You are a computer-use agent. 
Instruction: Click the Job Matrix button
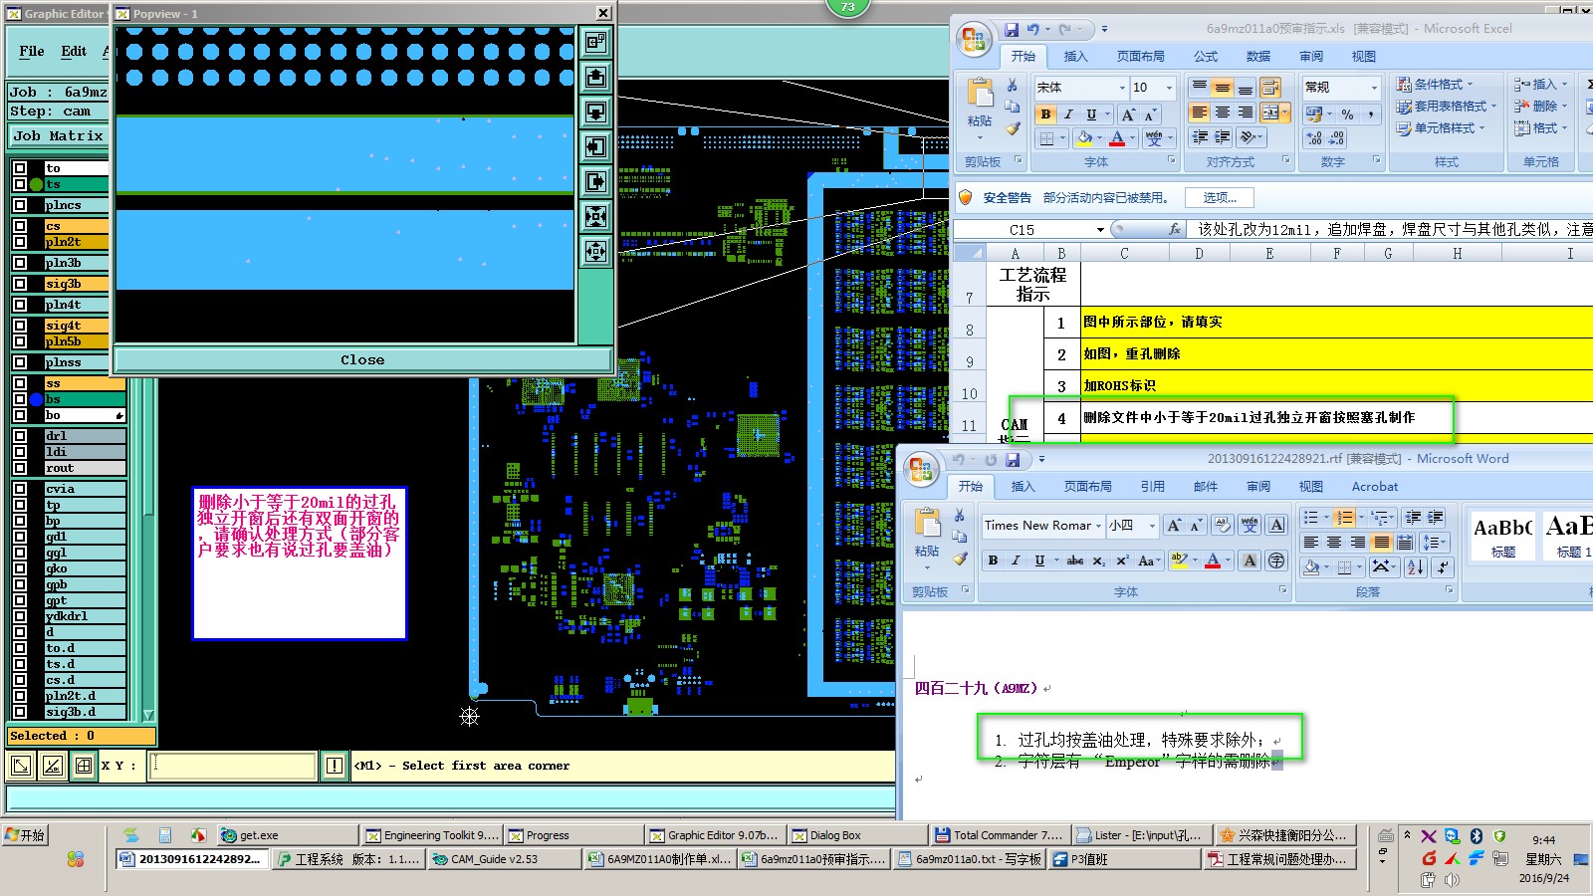[59, 136]
